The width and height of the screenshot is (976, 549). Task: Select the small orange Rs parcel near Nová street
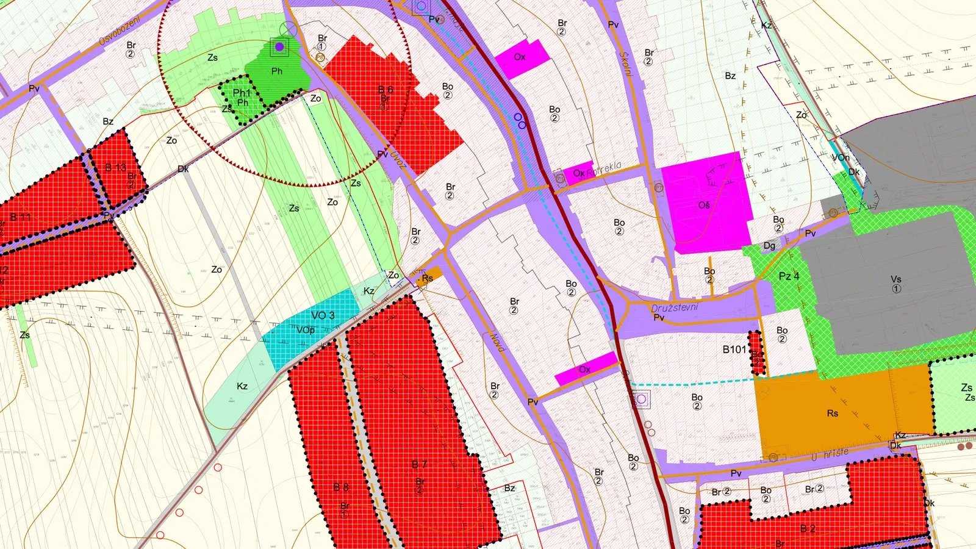coord(429,276)
